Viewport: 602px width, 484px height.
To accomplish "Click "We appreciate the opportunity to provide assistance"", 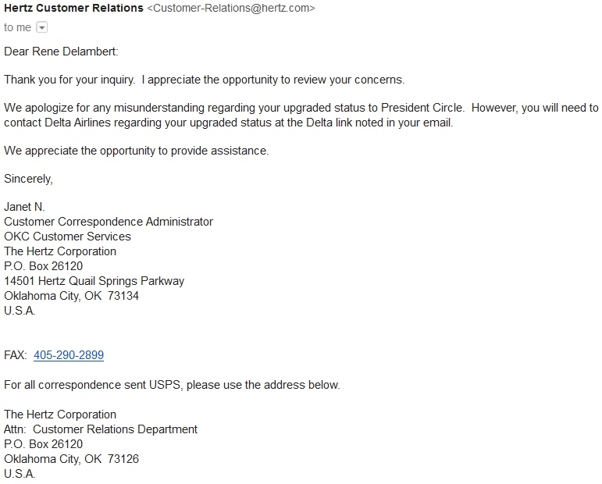I will tap(136, 151).
